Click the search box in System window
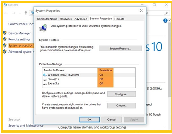Viewport: 172px width, 134px height. 158,13
